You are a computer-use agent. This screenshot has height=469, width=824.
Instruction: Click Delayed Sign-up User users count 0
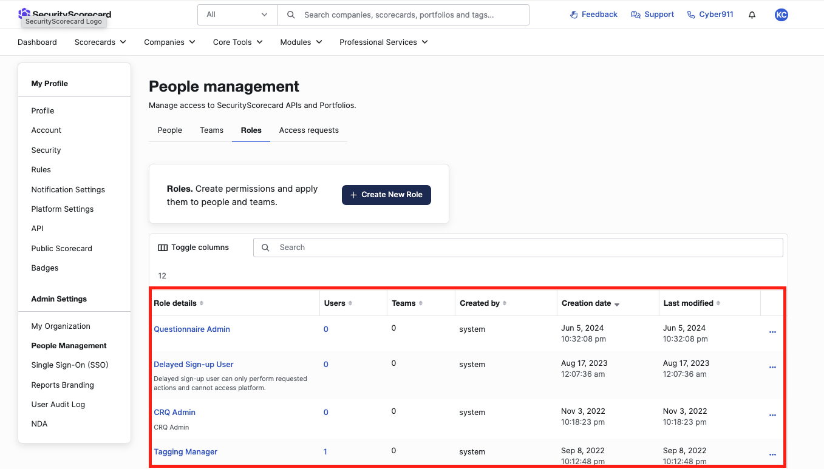tap(326, 365)
